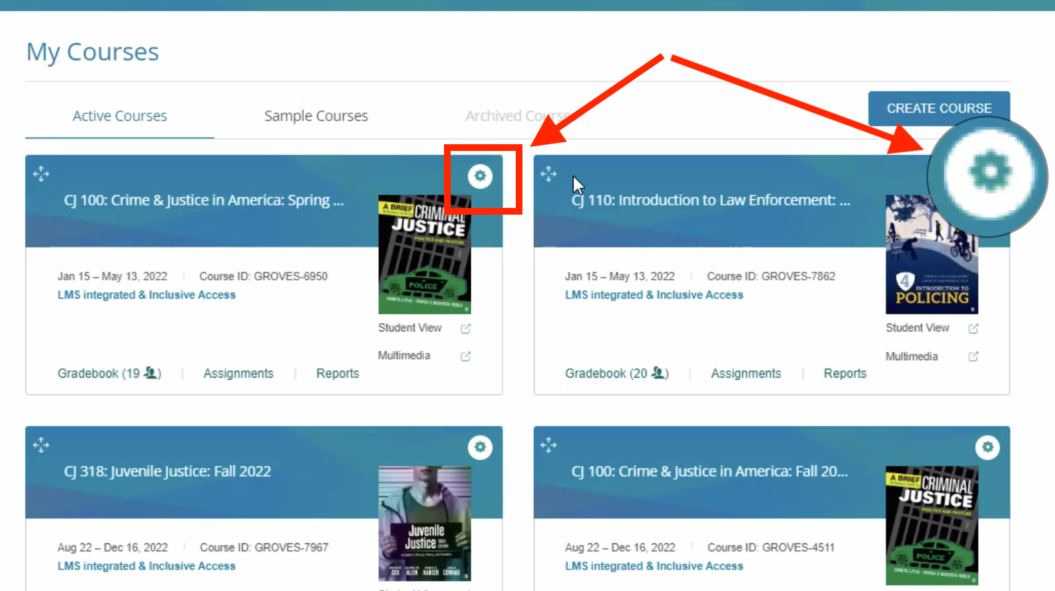Click LMS integrated & Inclusive Access for GROVES-7967
1055x591 pixels.
146,566
